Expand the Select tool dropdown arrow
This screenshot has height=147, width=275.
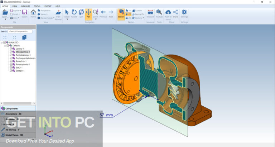tap(67, 19)
